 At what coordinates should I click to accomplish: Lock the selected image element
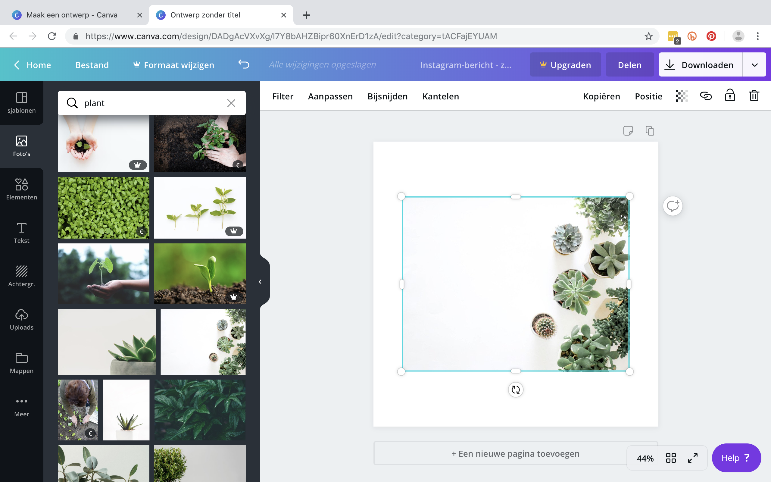[x=729, y=95]
